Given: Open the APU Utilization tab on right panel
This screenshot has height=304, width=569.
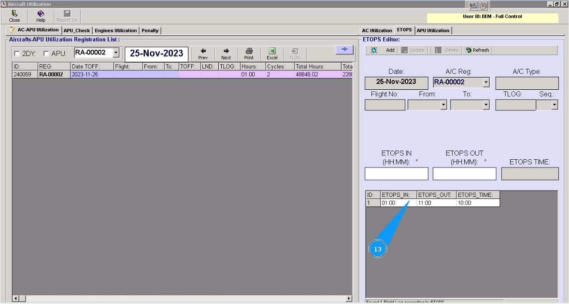Looking at the screenshot, I should click(433, 30).
